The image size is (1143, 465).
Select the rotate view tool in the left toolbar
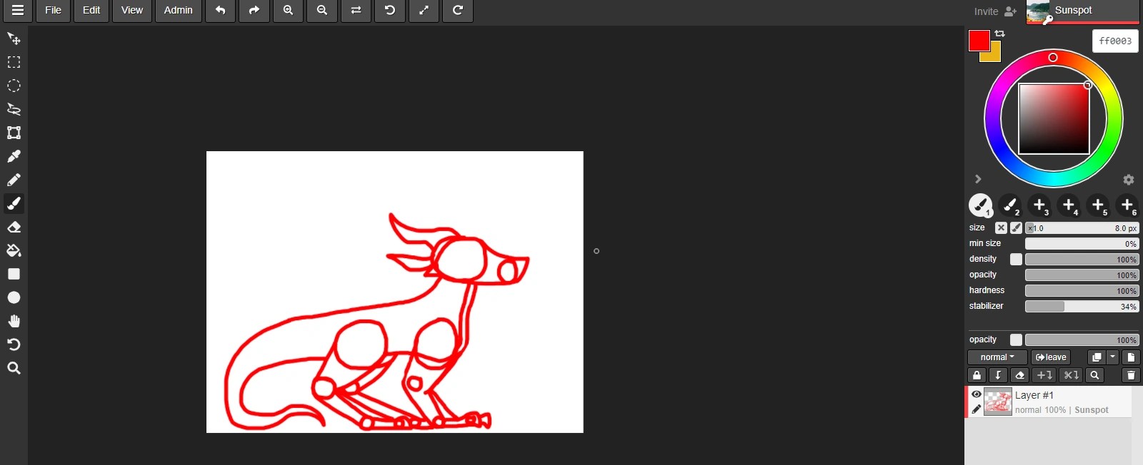point(14,344)
